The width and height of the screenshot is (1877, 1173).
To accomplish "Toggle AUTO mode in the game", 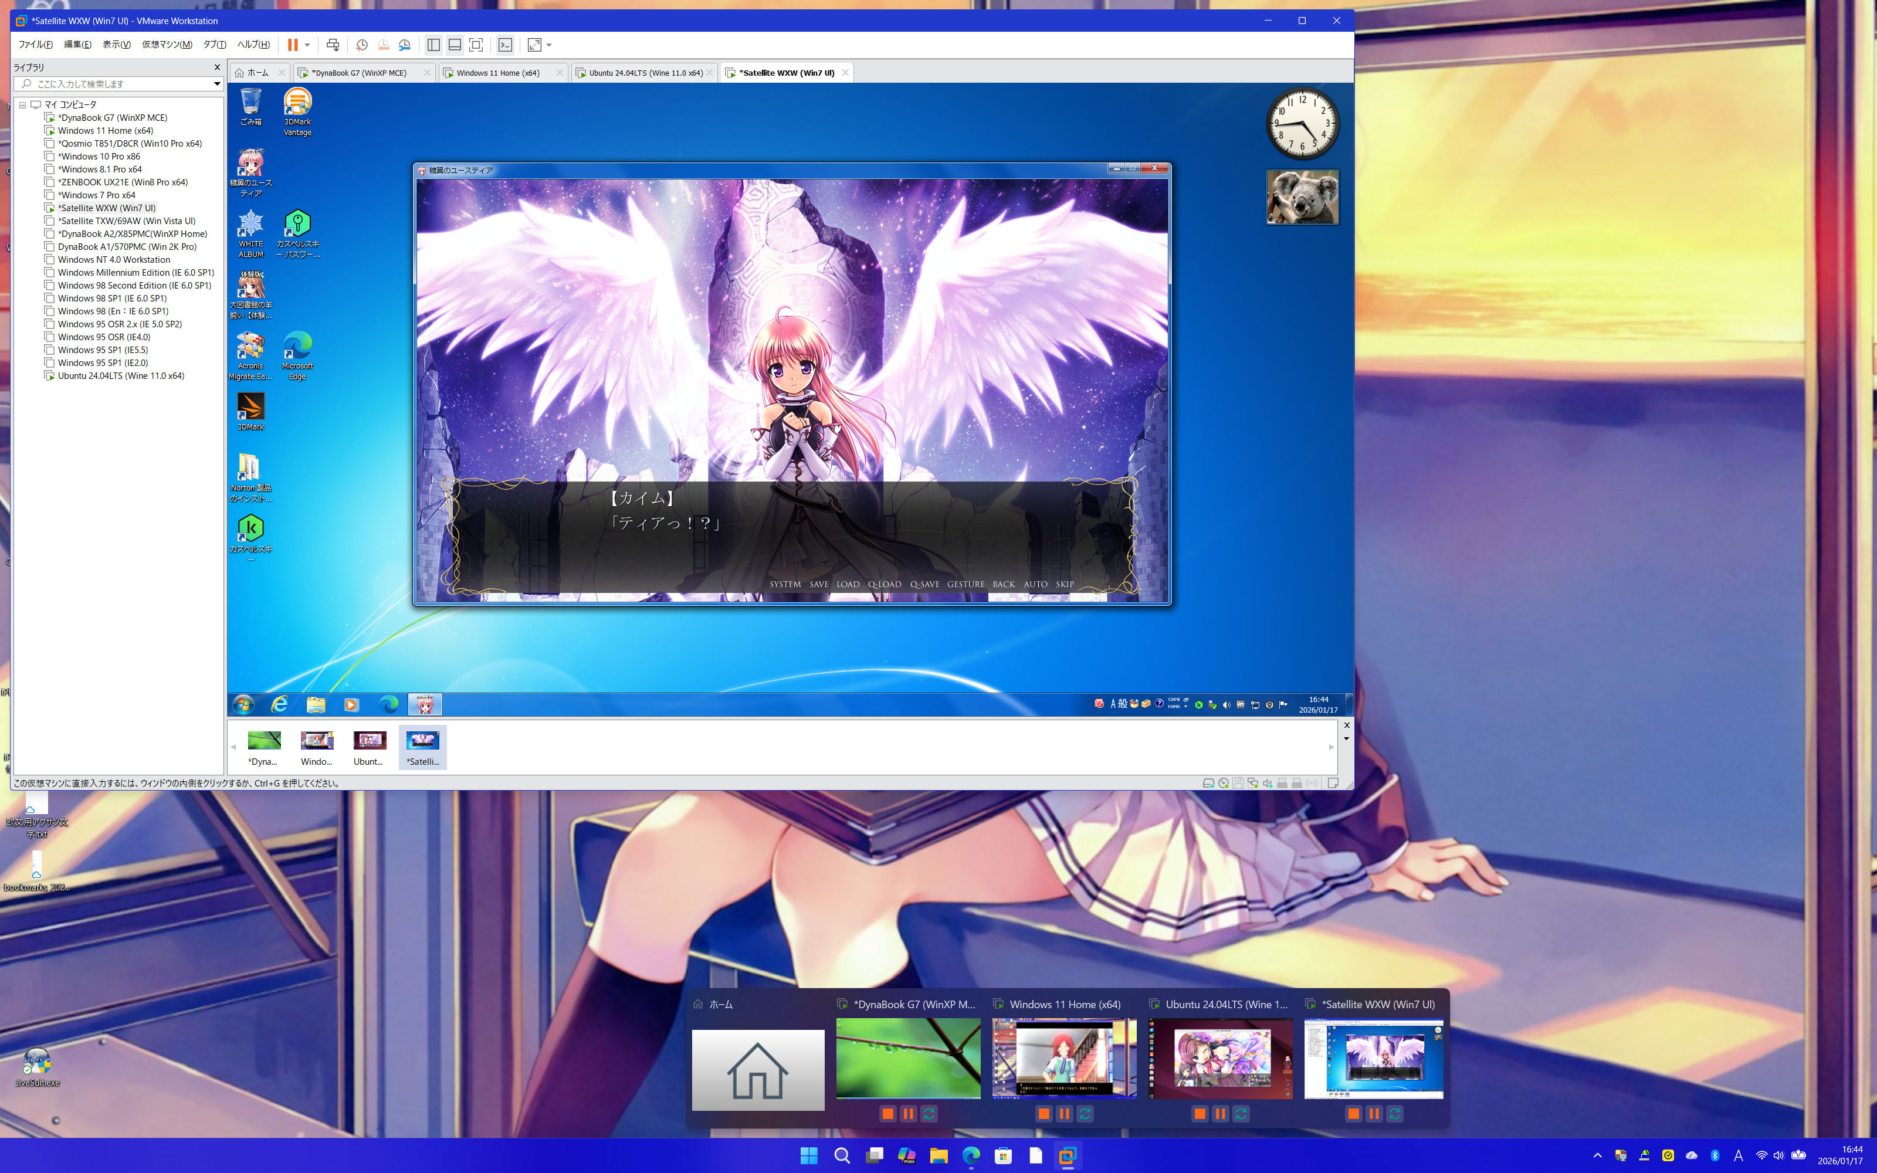I will click(x=1035, y=584).
